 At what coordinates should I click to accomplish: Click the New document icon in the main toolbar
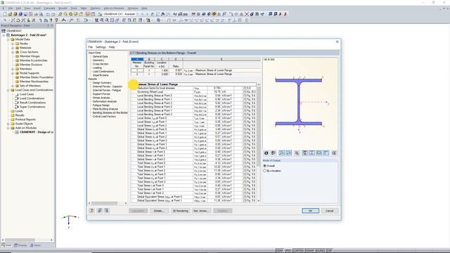(x=5, y=14)
